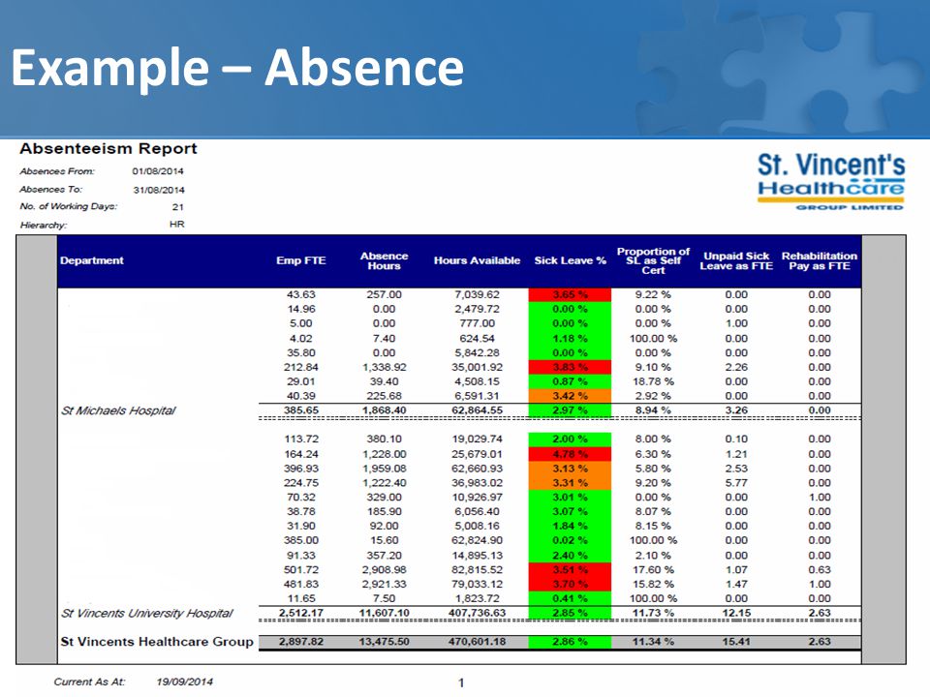
Task: Select the hours available value 2,479.72
Action: [477, 310]
